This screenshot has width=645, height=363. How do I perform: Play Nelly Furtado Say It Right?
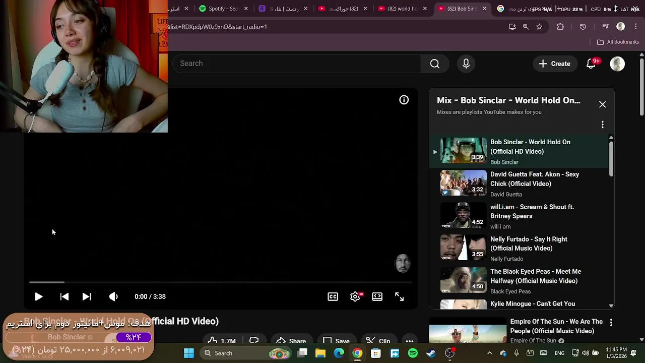[x=519, y=249]
